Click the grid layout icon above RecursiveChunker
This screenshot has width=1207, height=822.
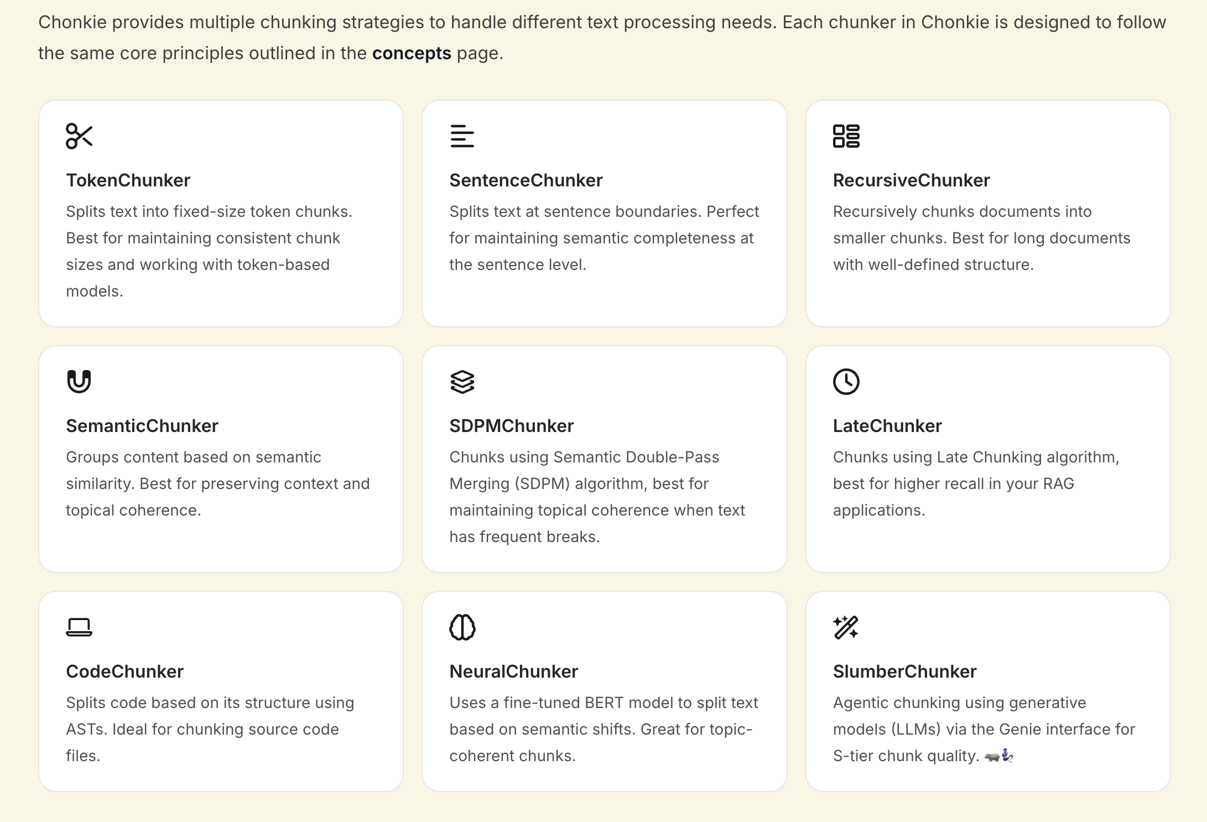pos(846,136)
